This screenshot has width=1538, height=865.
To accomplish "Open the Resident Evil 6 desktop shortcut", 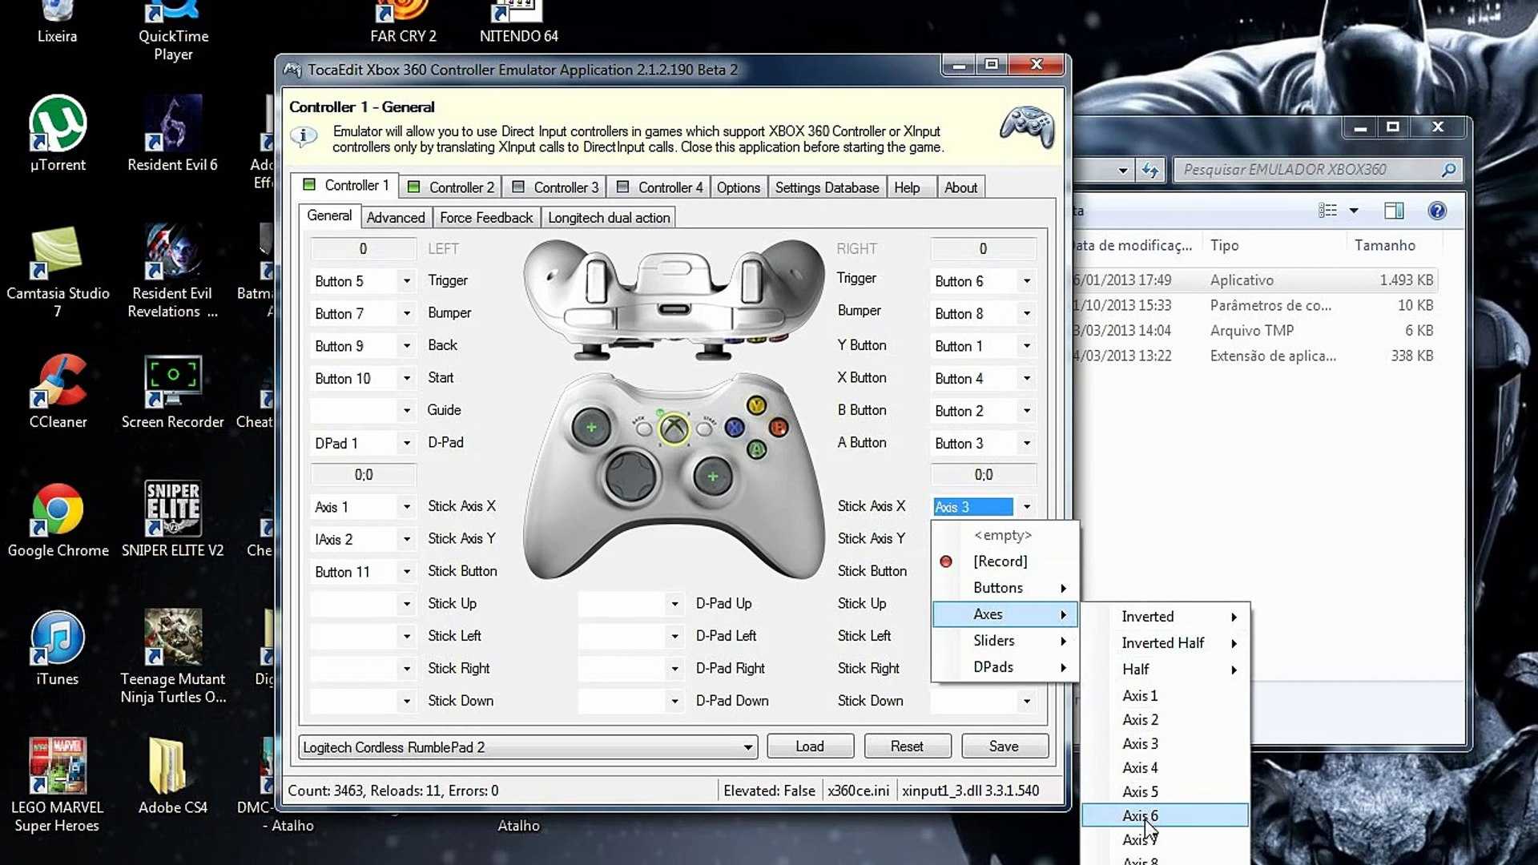I will pos(172,133).
